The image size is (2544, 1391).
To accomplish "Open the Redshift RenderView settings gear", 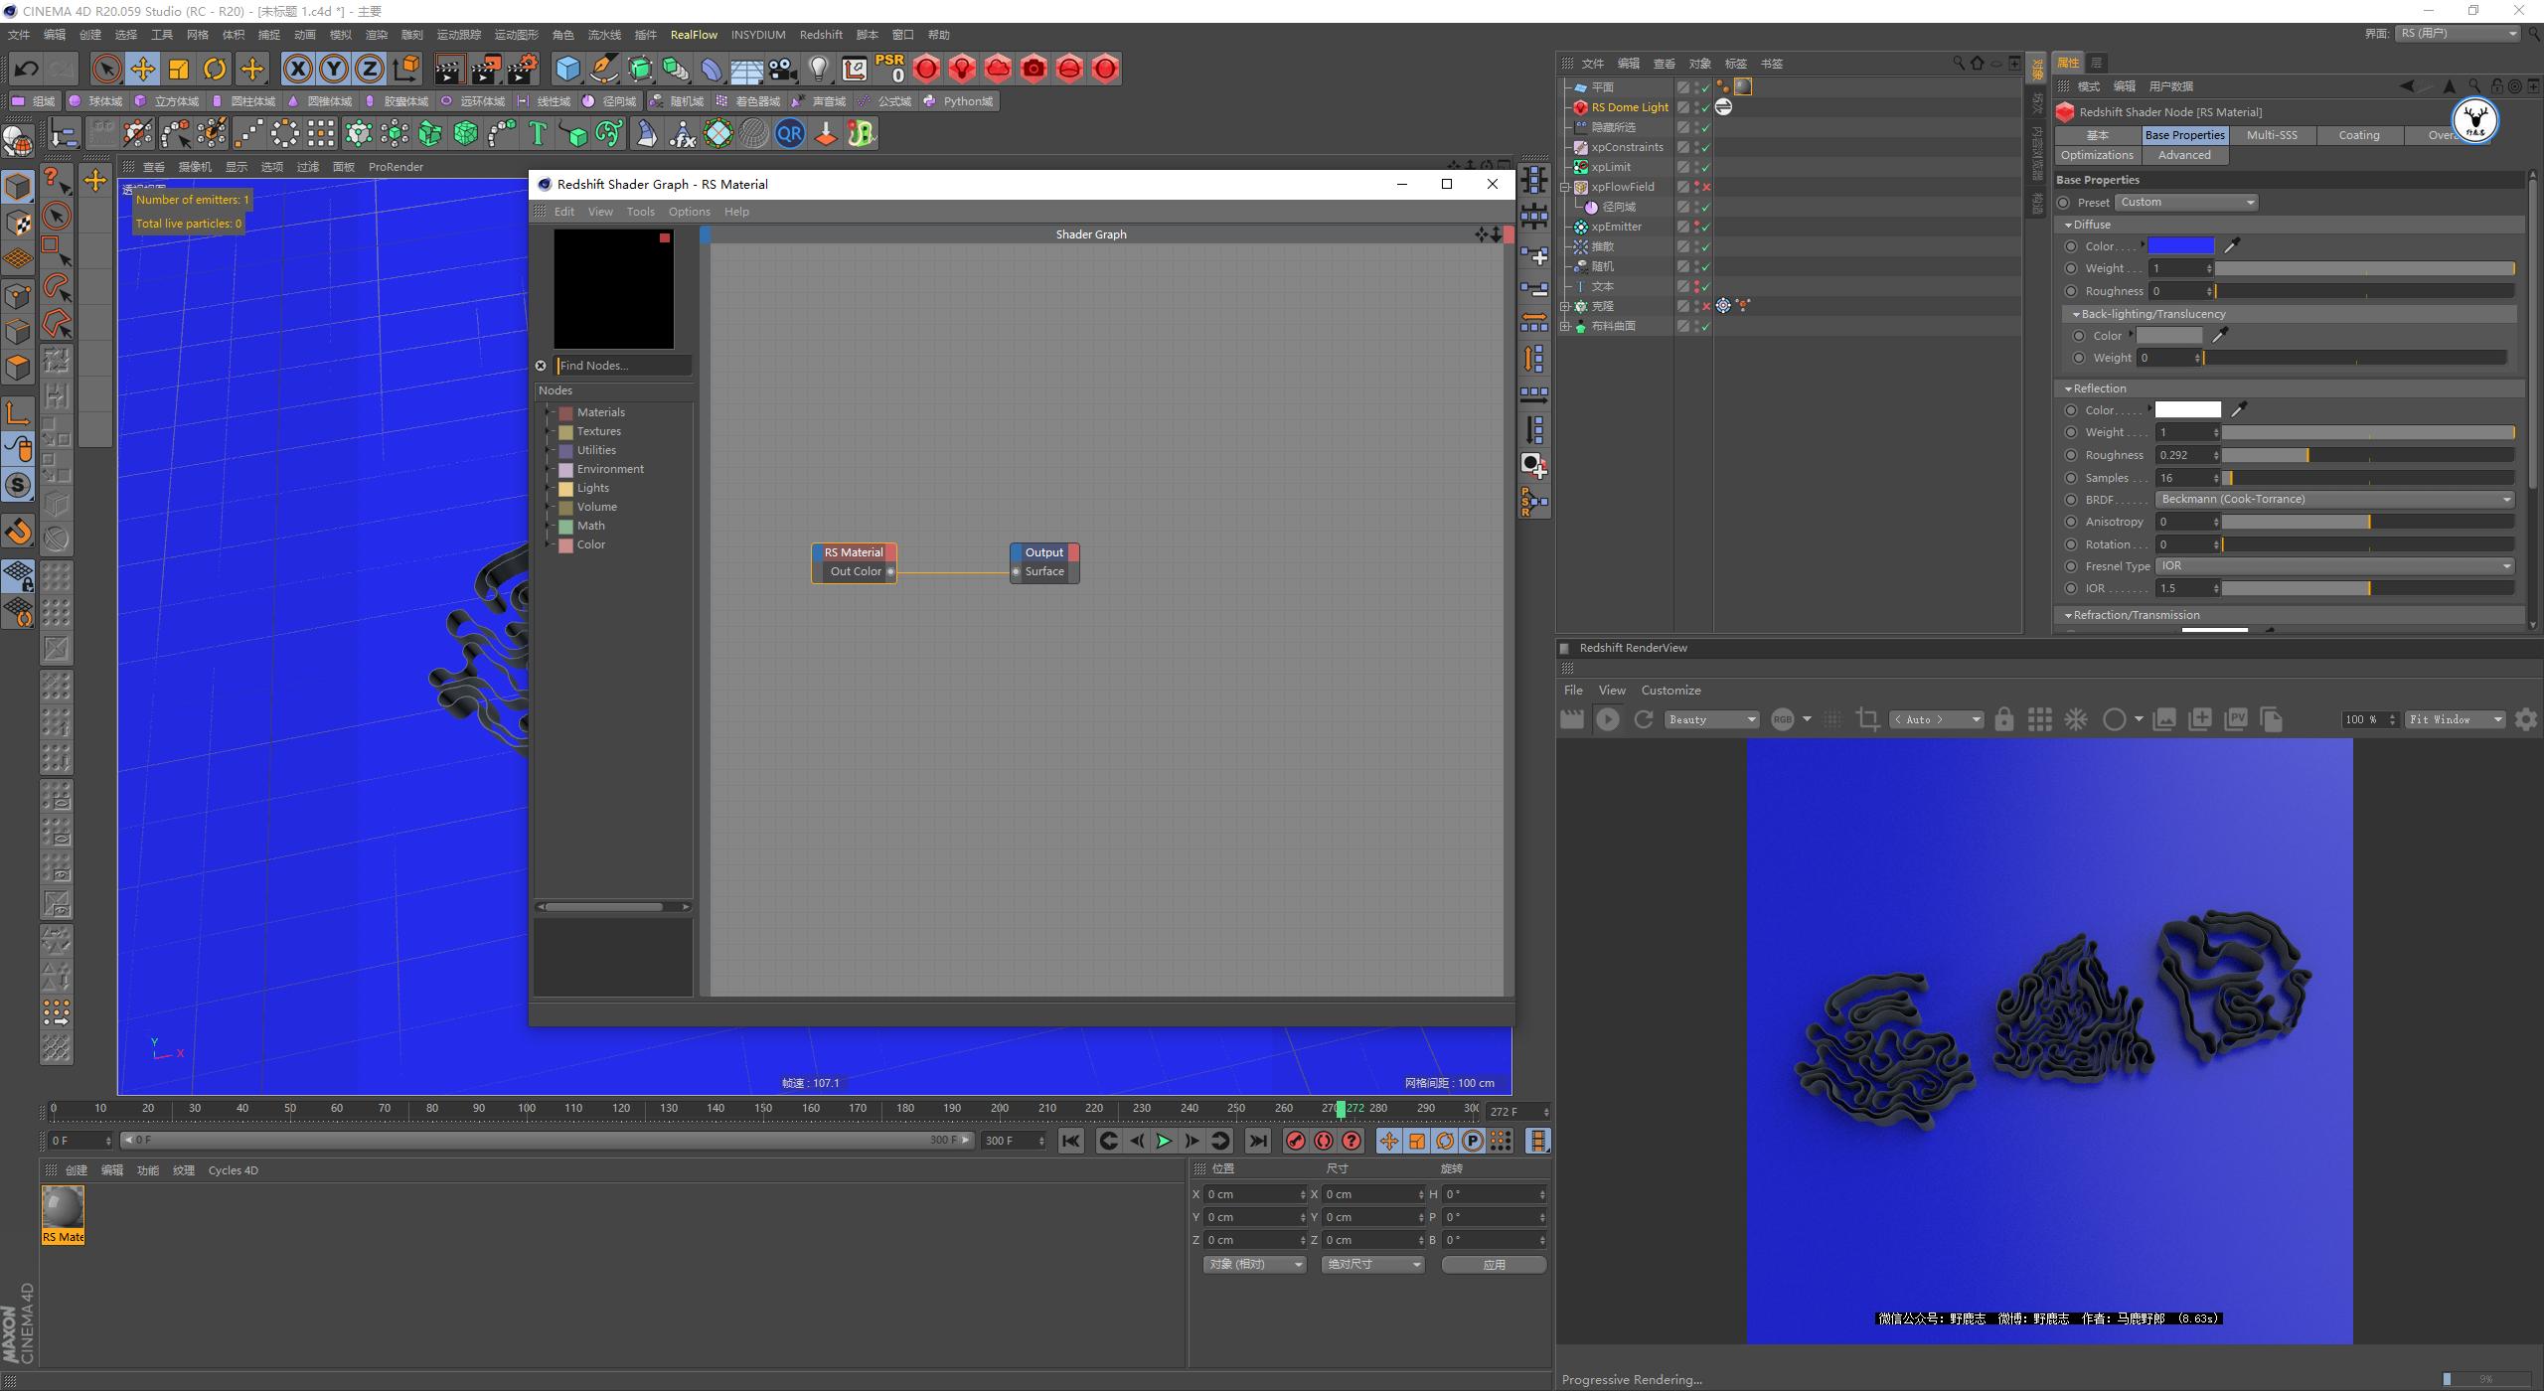I will [x=2527, y=718].
